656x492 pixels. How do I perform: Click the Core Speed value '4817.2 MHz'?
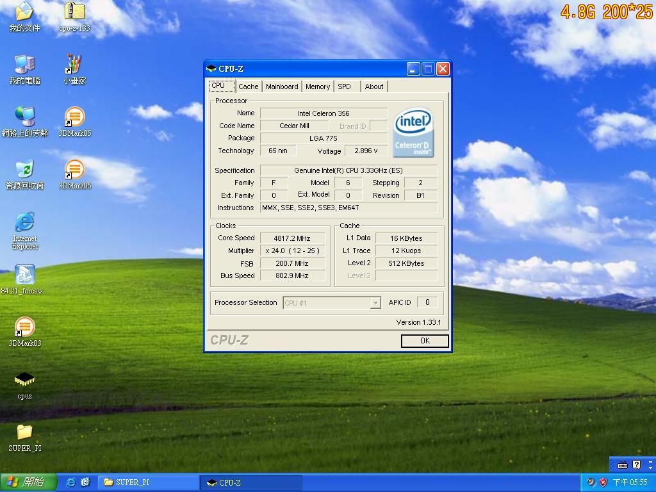pyautogui.click(x=292, y=238)
